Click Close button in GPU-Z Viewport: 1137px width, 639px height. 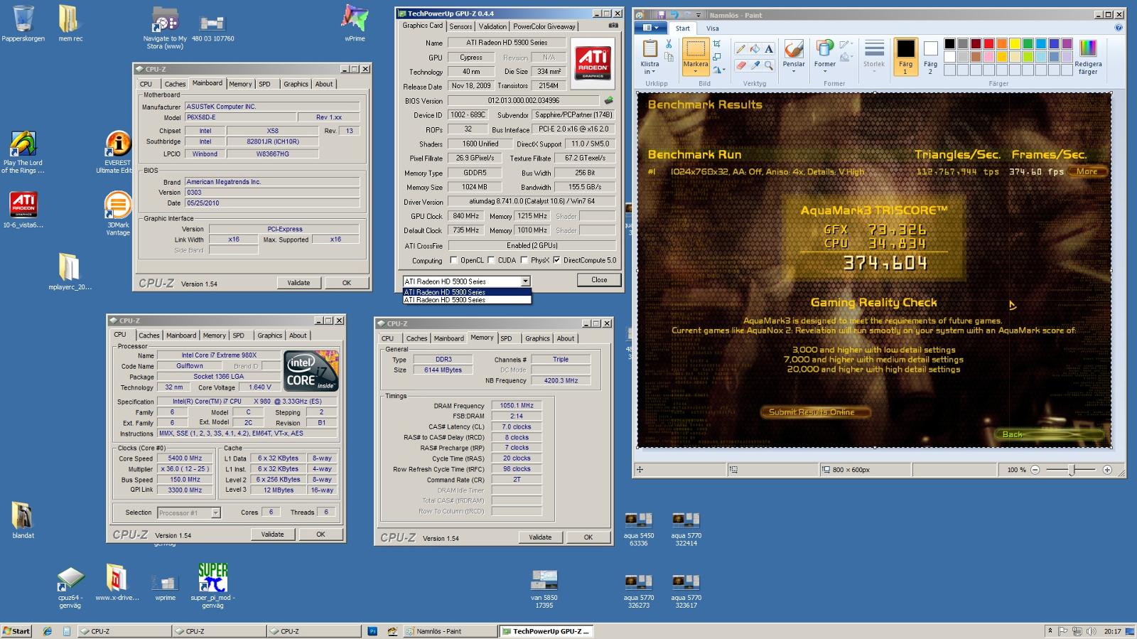[599, 280]
